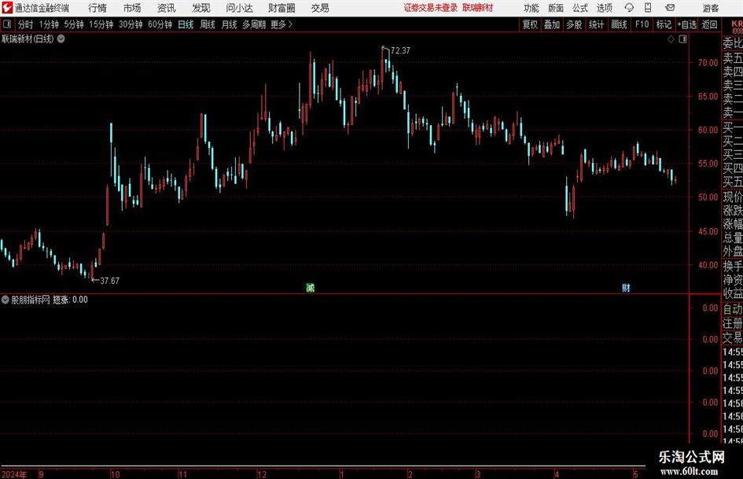Click the 画线 drawing button
Screen dimensions: 743x479
click(619, 24)
